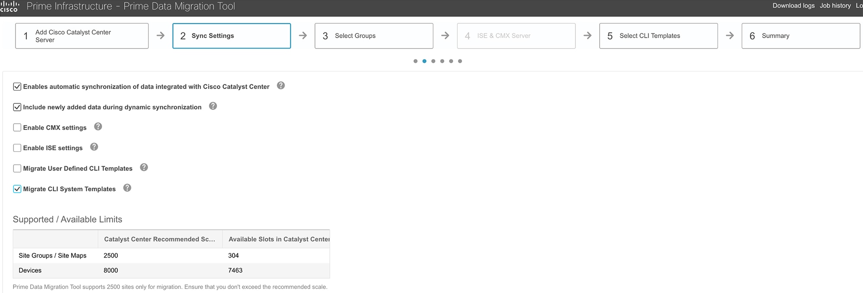Viewport: 863px width, 293px height.
Task: Check Migrate User Defined CLI Templates
Action: click(17, 168)
